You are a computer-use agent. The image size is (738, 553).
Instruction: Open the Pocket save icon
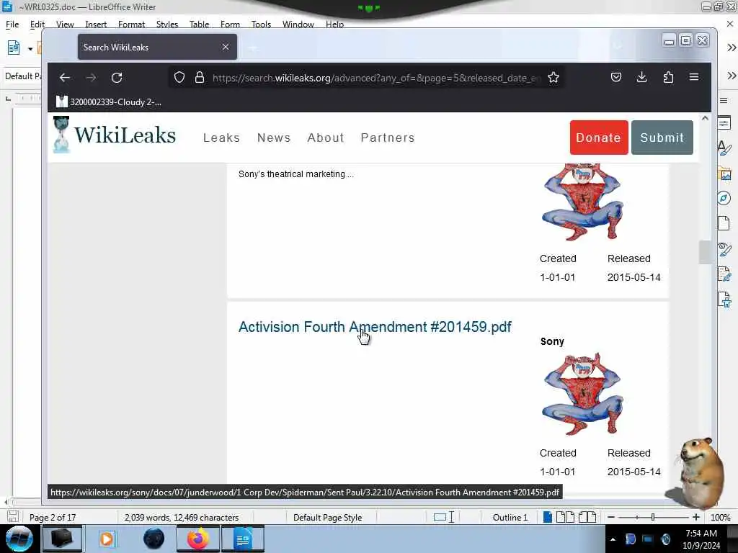coord(616,77)
